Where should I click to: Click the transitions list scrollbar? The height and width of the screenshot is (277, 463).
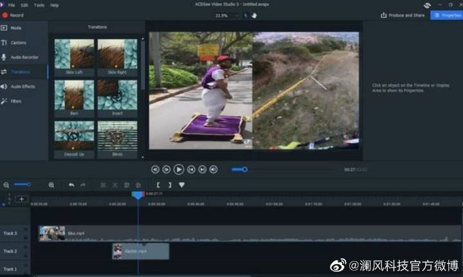pyautogui.click(x=143, y=65)
